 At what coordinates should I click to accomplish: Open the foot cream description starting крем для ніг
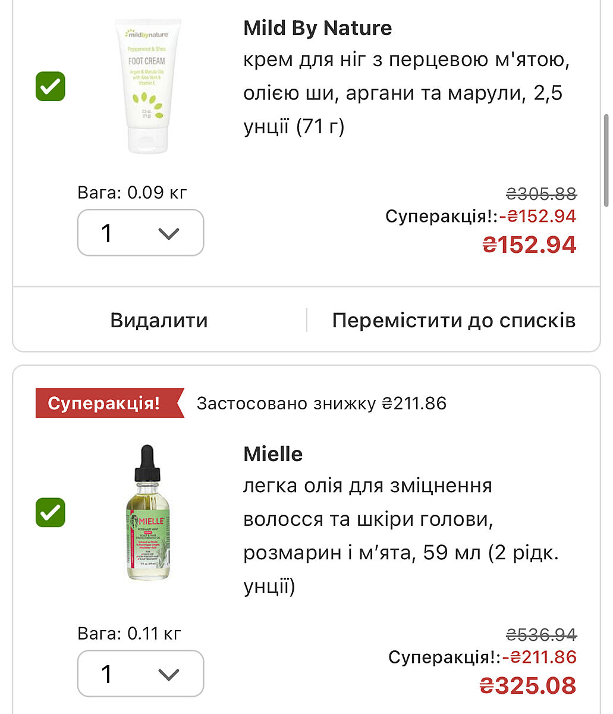click(403, 93)
